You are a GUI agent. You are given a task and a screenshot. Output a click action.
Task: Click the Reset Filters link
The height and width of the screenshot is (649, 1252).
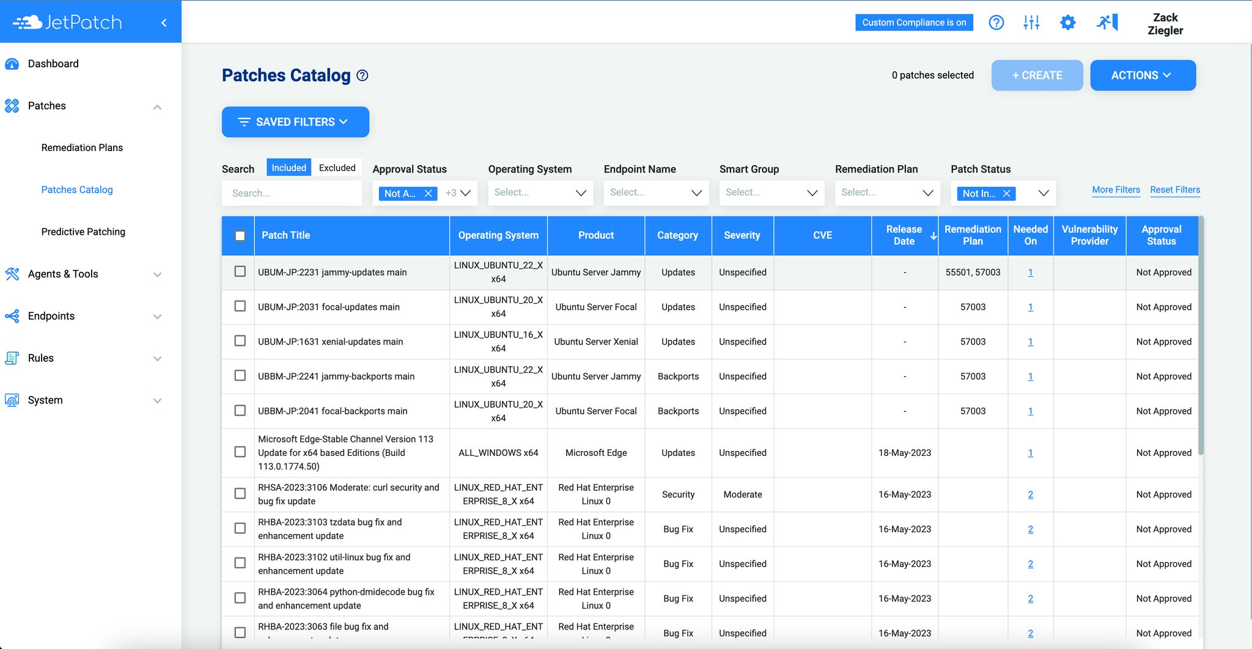(1175, 189)
